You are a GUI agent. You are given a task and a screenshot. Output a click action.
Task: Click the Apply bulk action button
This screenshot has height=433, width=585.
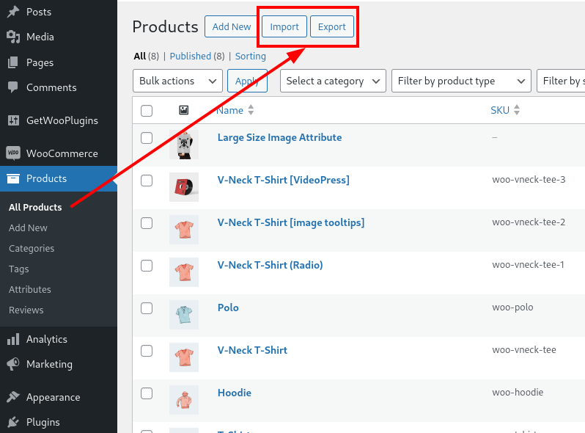tap(247, 81)
